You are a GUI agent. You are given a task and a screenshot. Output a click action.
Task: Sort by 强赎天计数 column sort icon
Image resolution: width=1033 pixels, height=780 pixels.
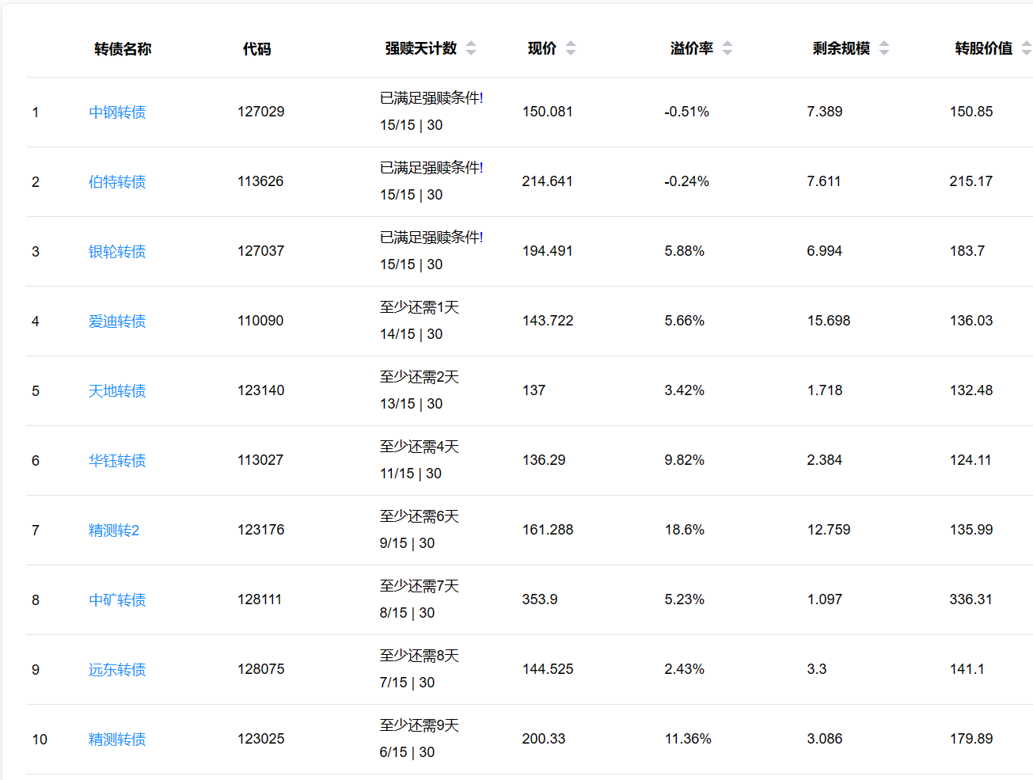[471, 48]
